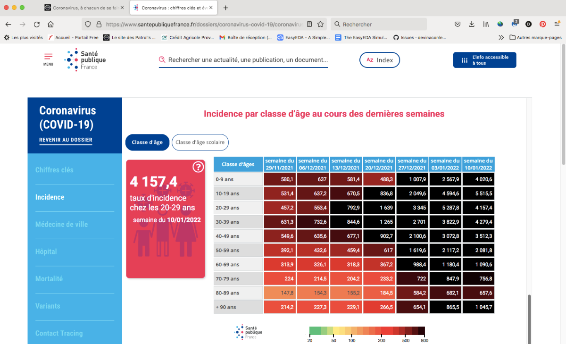Bookmark this page with the star icon
Image resolution: width=566 pixels, height=344 pixels.
pyautogui.click(x=321, y=25)
